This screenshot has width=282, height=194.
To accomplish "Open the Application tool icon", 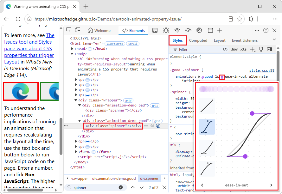I will (210, 30).
